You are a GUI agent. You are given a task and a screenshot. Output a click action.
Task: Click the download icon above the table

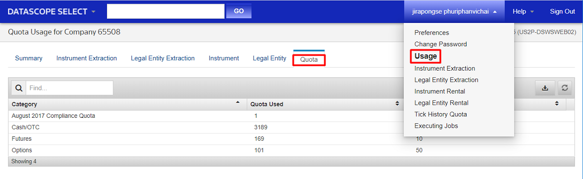pos(545,88)
